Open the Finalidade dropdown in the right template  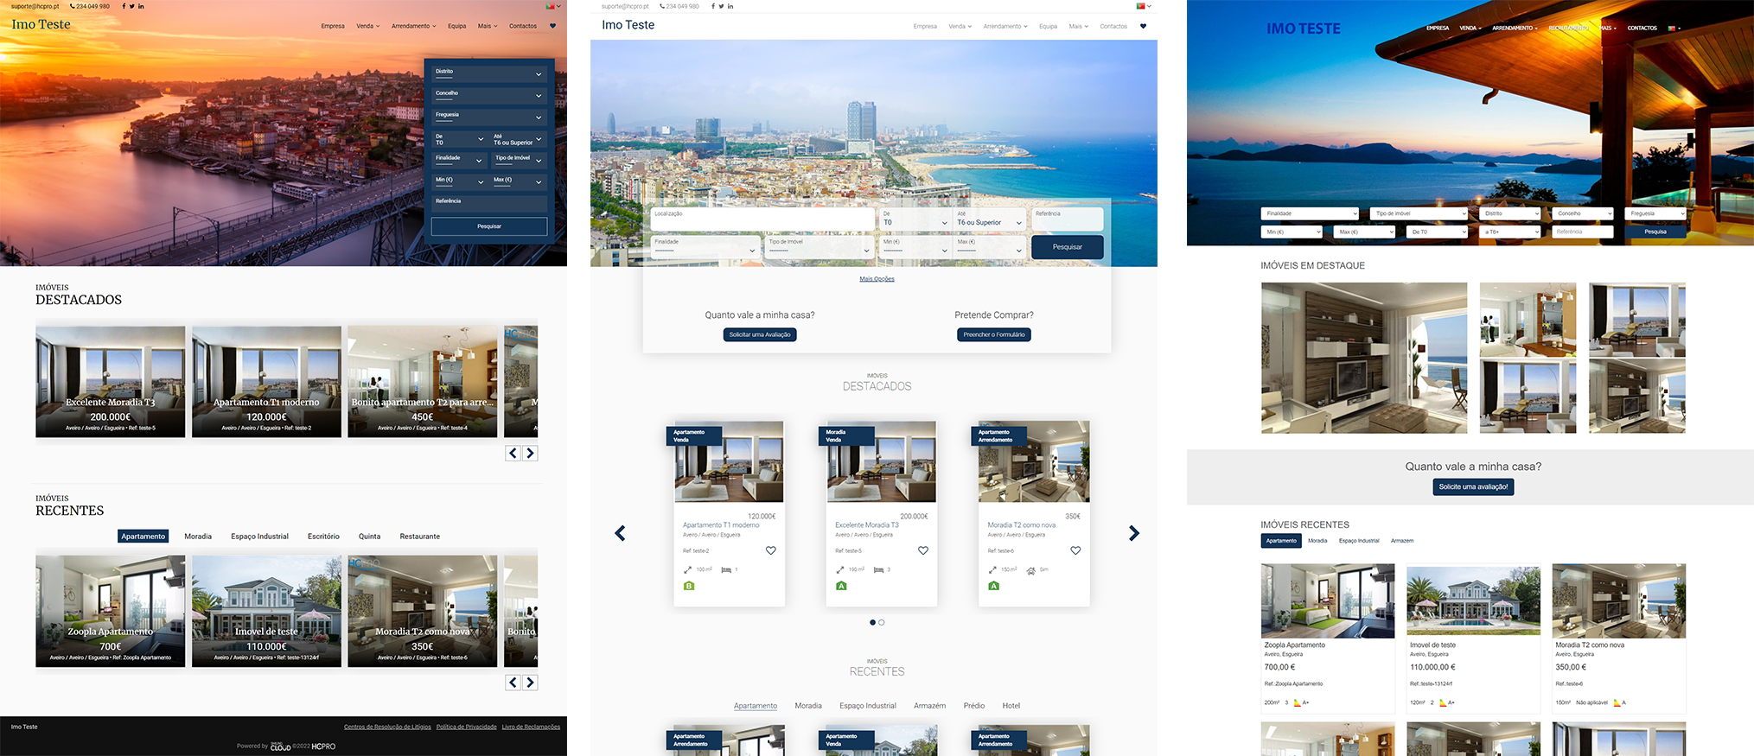click(x=1311, y=213)
